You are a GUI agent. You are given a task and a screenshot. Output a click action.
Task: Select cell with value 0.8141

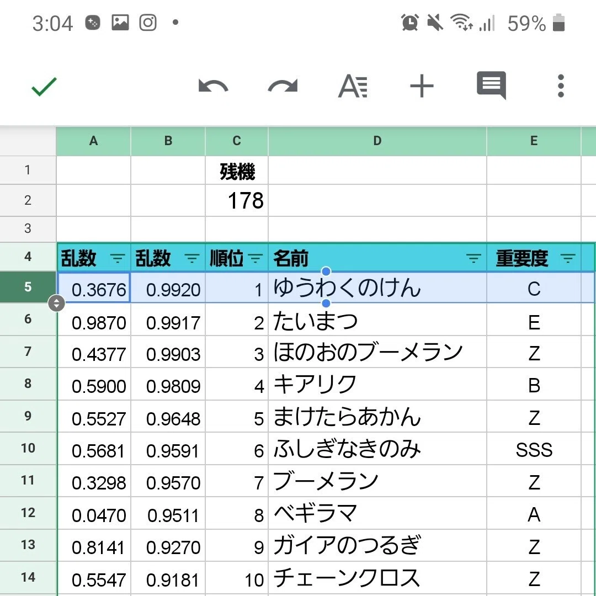93,545
